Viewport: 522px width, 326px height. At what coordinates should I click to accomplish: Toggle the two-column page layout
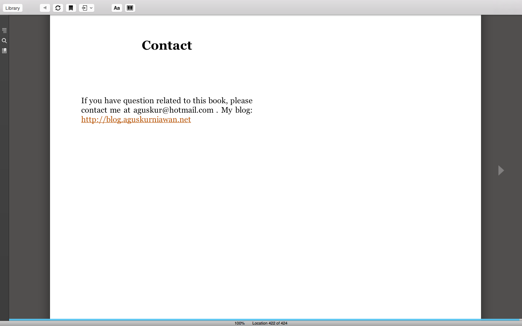click(130, 8)
